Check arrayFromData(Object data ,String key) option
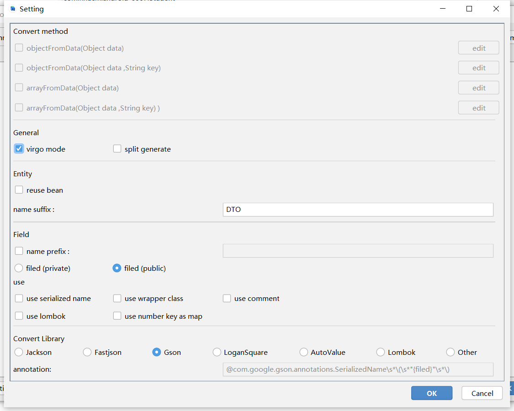This screenshot has width=514, height=411. tap(19, 107)
